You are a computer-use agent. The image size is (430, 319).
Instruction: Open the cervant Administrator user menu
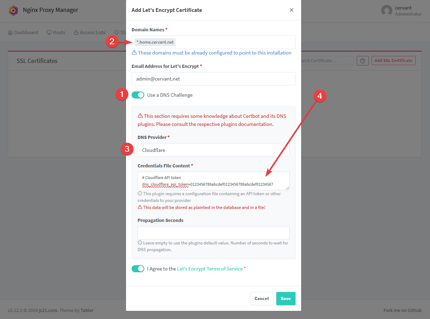tap(401, 11)
